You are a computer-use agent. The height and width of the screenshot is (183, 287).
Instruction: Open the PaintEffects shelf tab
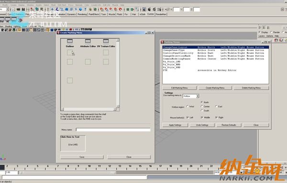(94, 14)
